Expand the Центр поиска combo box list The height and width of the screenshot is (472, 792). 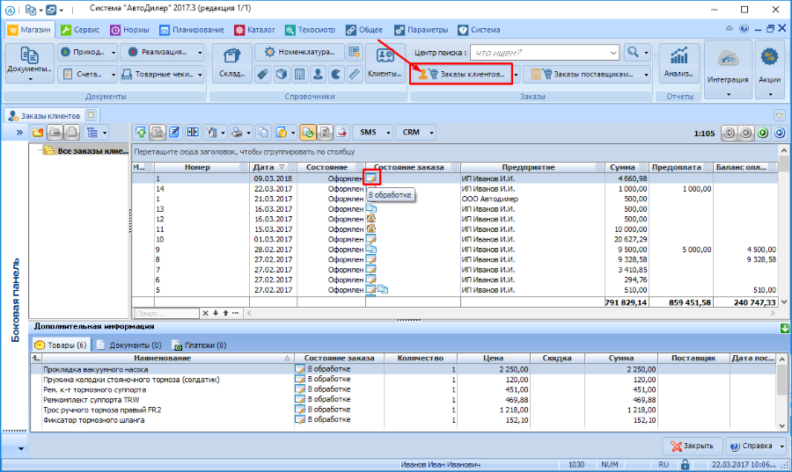(613, 53)
